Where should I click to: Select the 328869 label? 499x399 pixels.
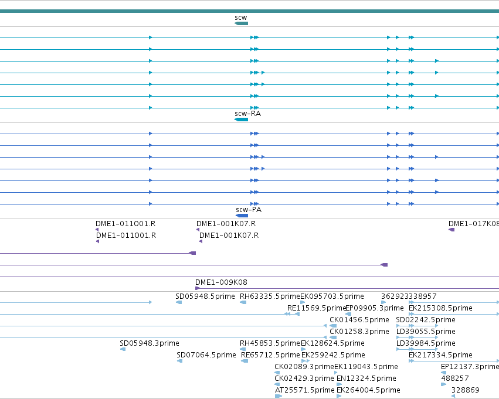pyautogui.click(x=465, y=390)
